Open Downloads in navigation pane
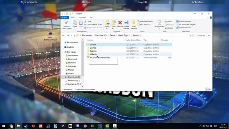Image resolution: width=229 pixels, height=129 pixels. (72, 59)
